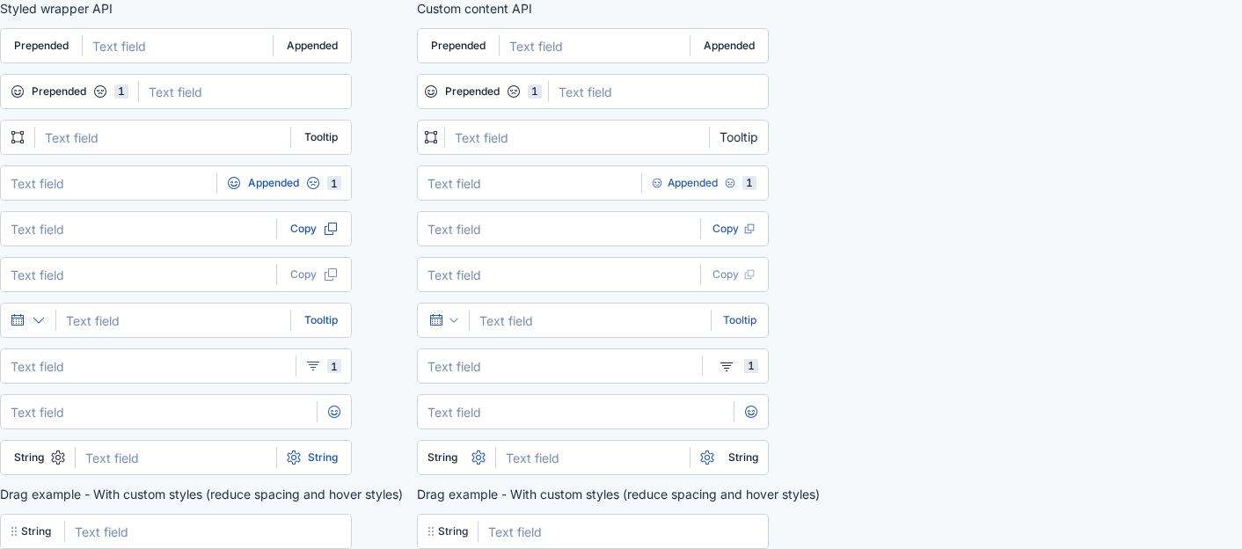Click the drag handle beside String, Styled wrapper
1242x549 pixels.
coord(14,531)
